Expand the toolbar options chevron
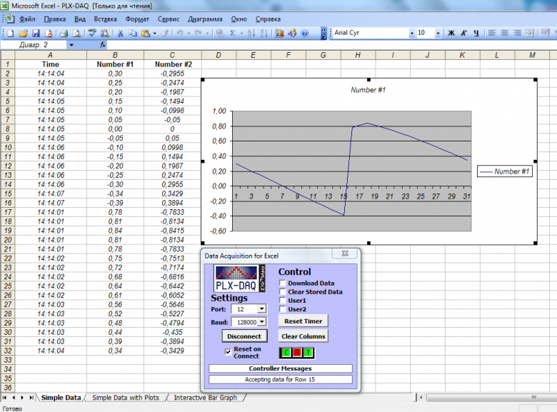 click(323, 34)
